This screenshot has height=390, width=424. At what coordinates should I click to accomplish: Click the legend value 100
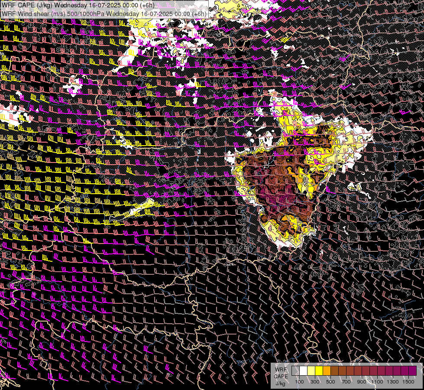coord(299,382)
